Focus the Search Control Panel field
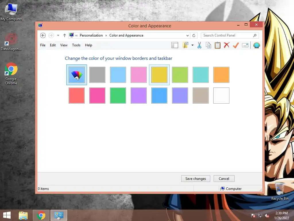This screenshot has width=294, height=221. tap(230, 35)
